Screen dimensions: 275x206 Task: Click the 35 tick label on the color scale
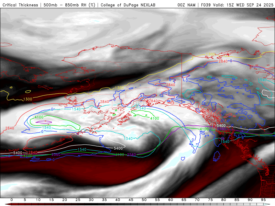[104, 200]
